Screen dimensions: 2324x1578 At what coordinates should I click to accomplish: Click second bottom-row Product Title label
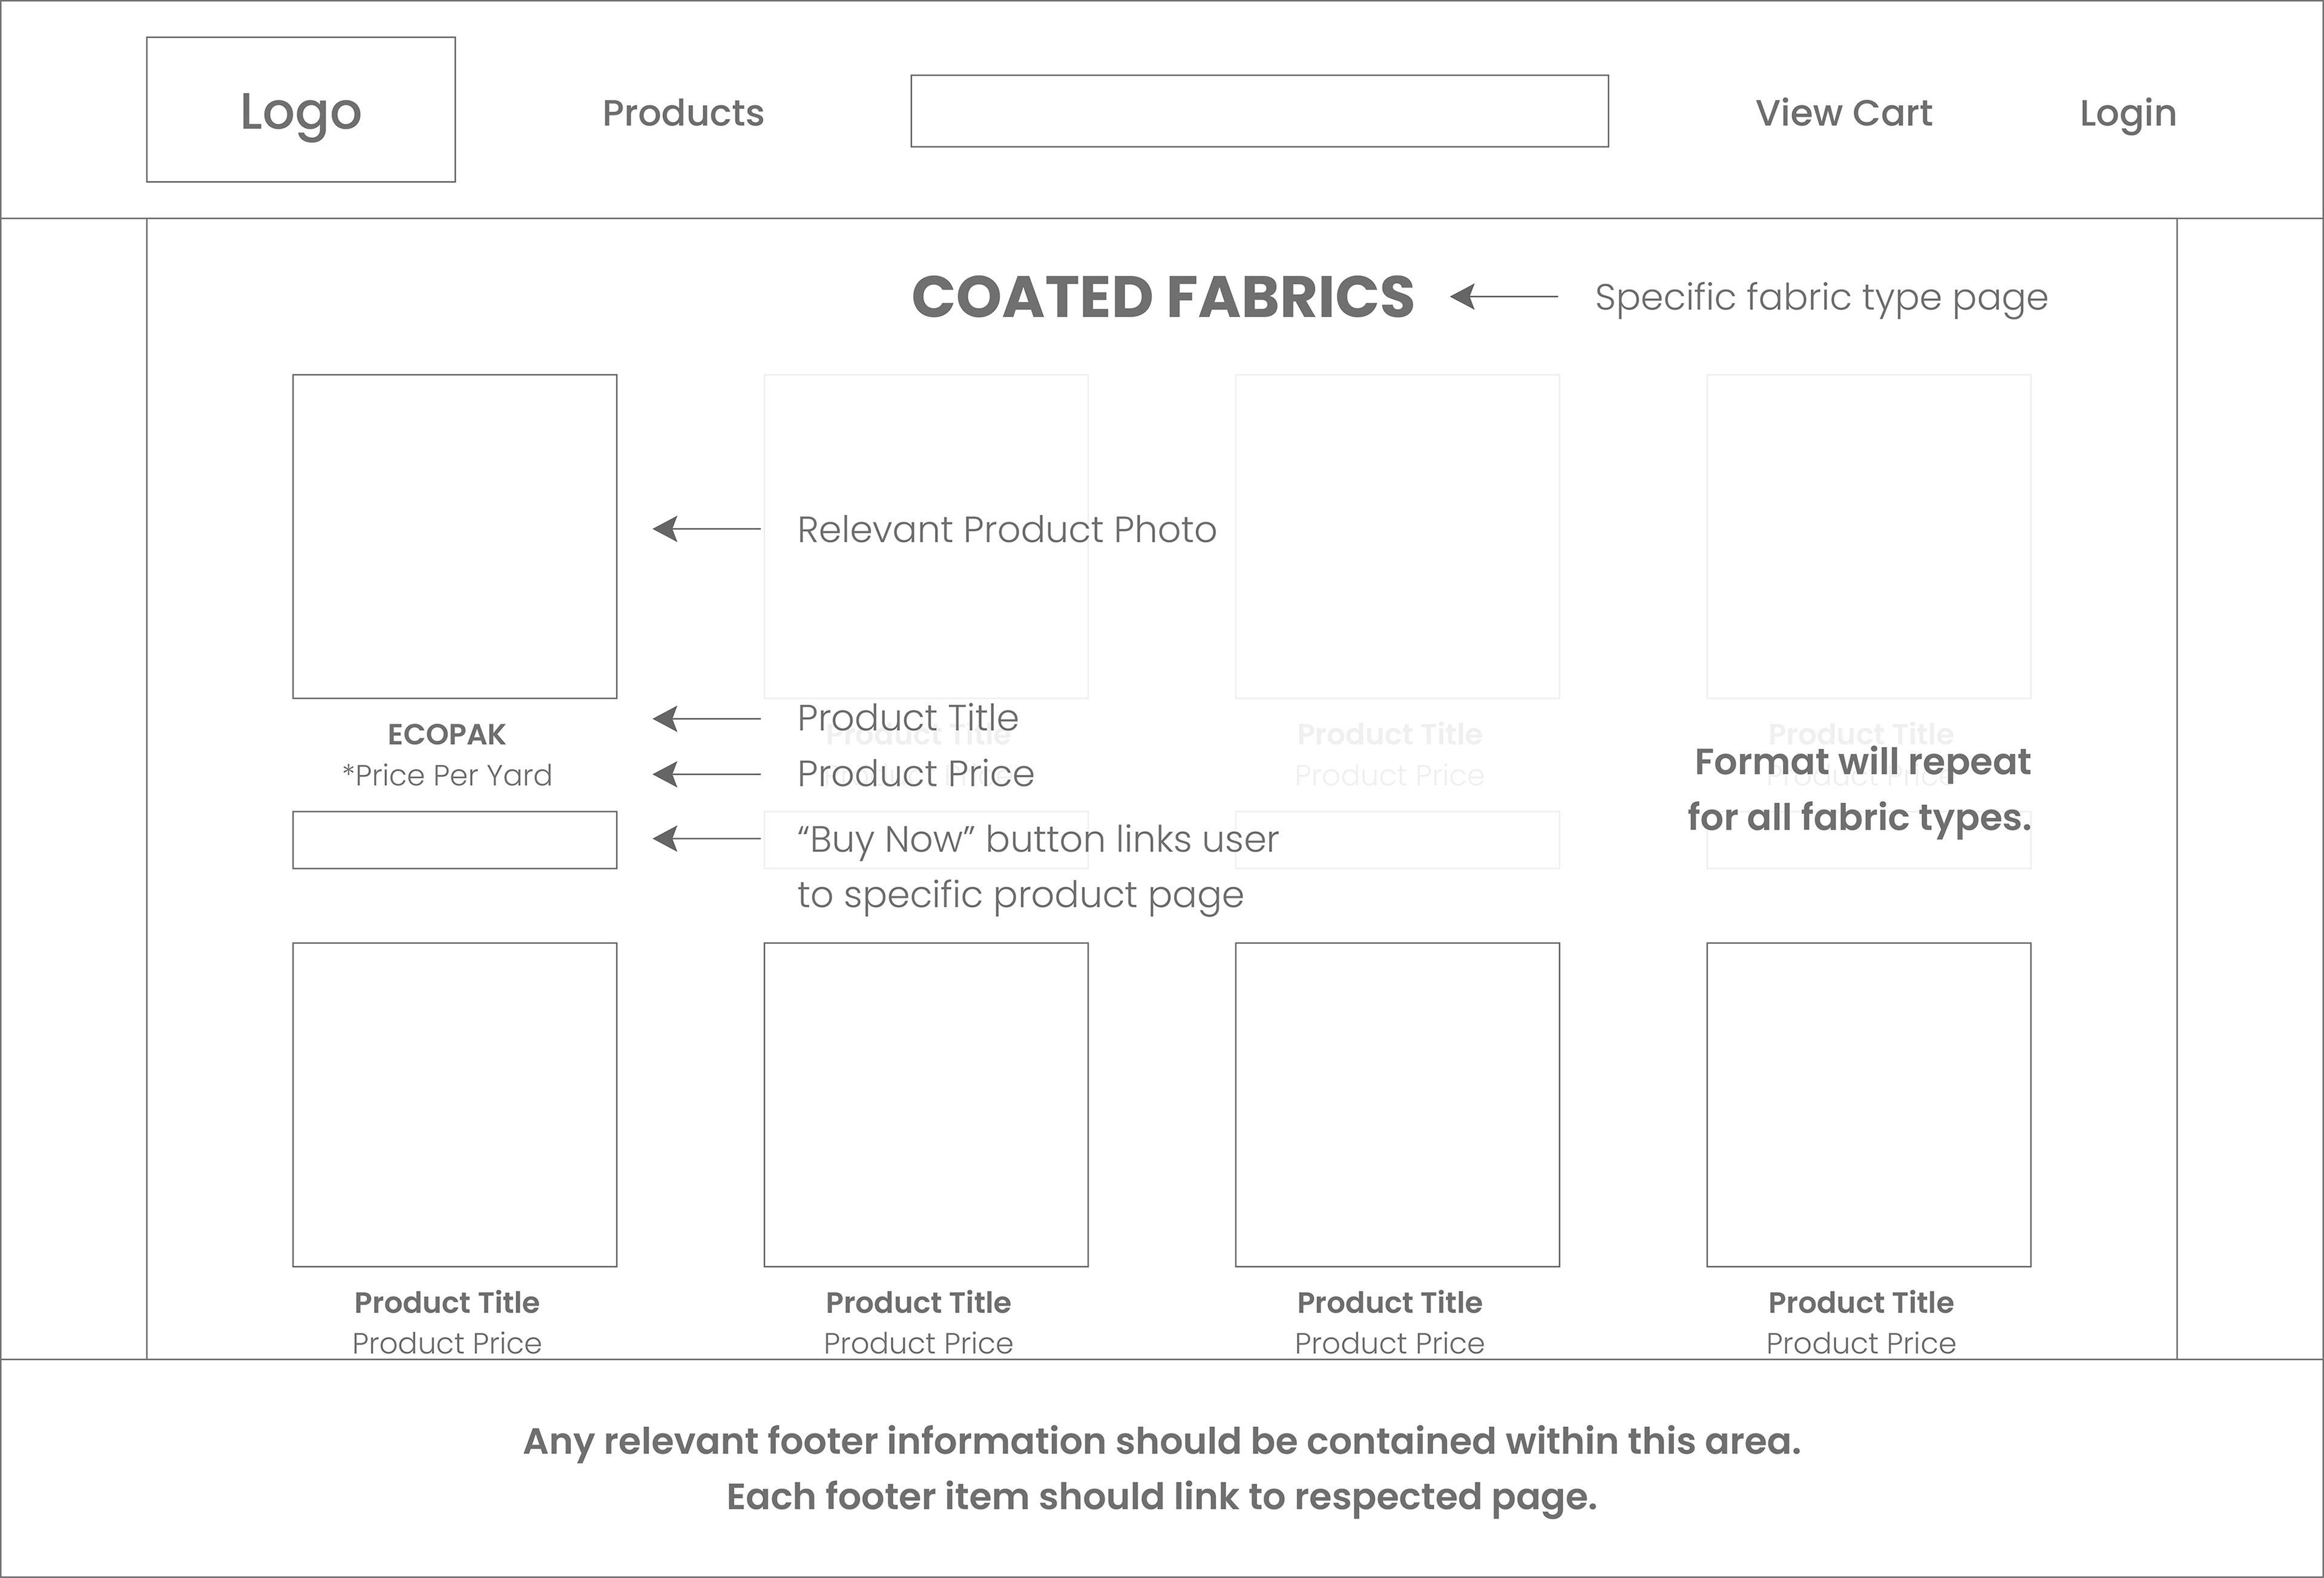pos(918,1302)
